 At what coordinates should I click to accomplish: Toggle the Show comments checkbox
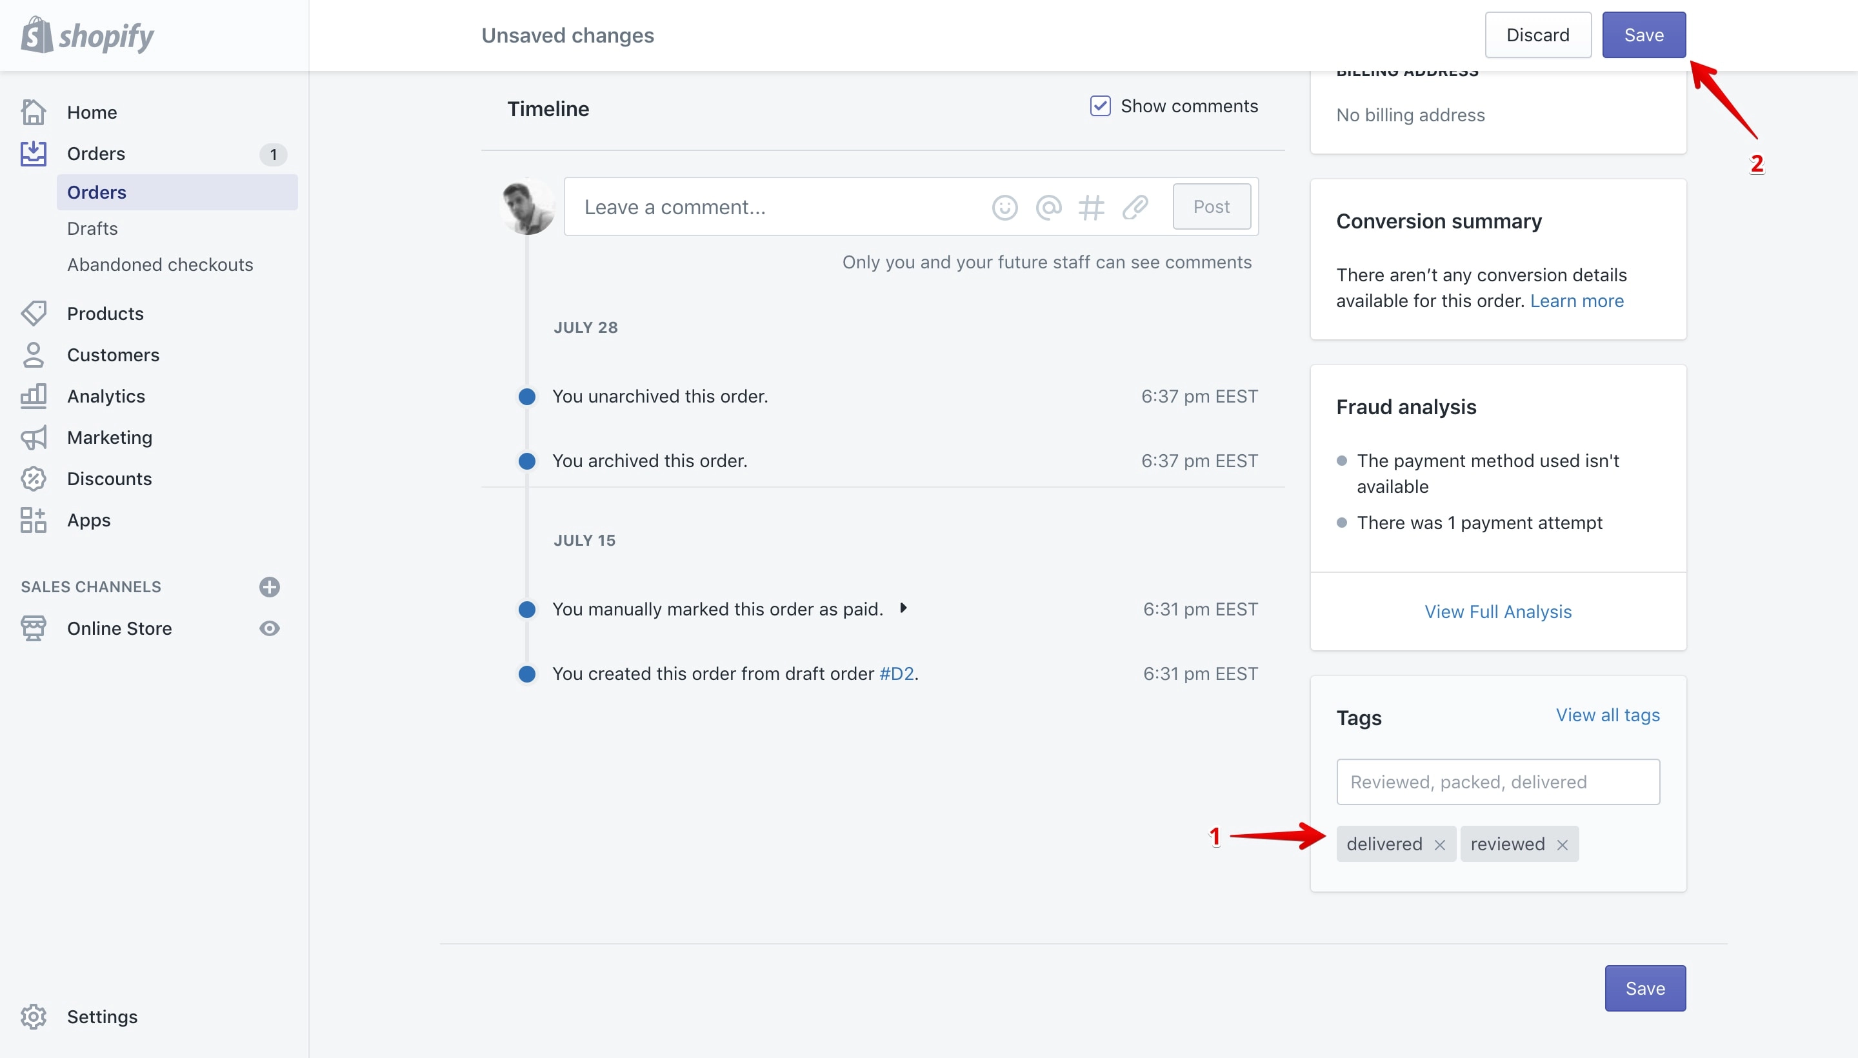pyautogui.click(x=1100, y=106)
